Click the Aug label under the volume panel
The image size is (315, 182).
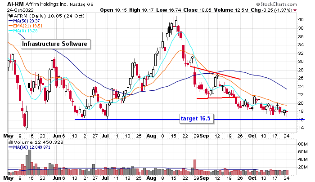tap(151, 178)
